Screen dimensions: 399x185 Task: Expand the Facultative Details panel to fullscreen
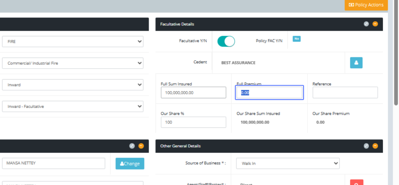(x=366, y=24)
